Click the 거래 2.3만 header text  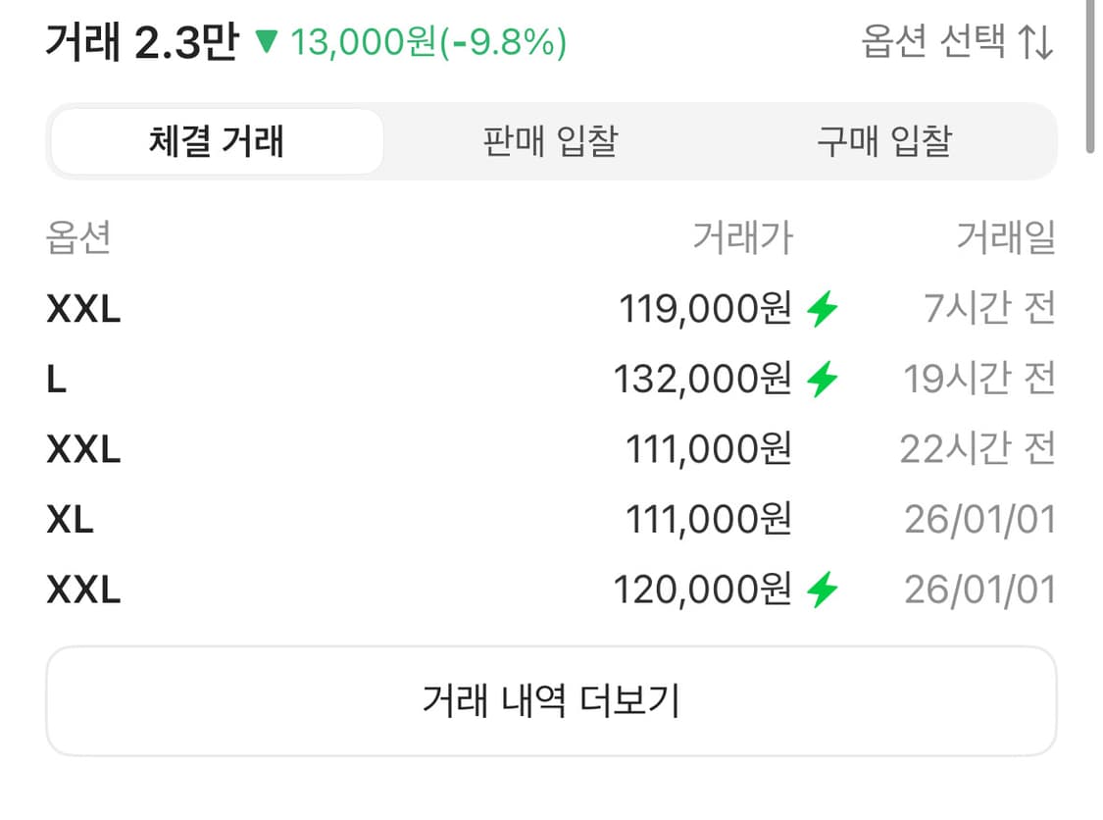(x=143, y=43)
